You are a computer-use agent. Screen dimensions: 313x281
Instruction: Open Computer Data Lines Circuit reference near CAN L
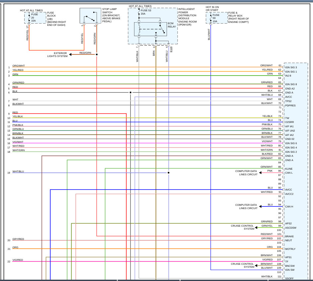tap(246, 173)
